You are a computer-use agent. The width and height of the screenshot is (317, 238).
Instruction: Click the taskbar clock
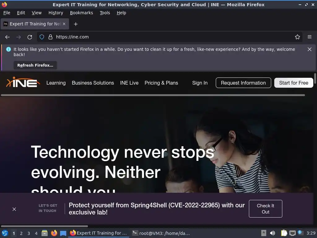311,233
